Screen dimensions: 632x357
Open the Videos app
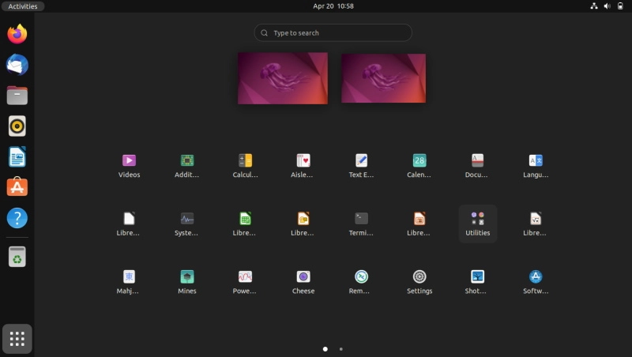pyautogui.click(x=129, y=166)
